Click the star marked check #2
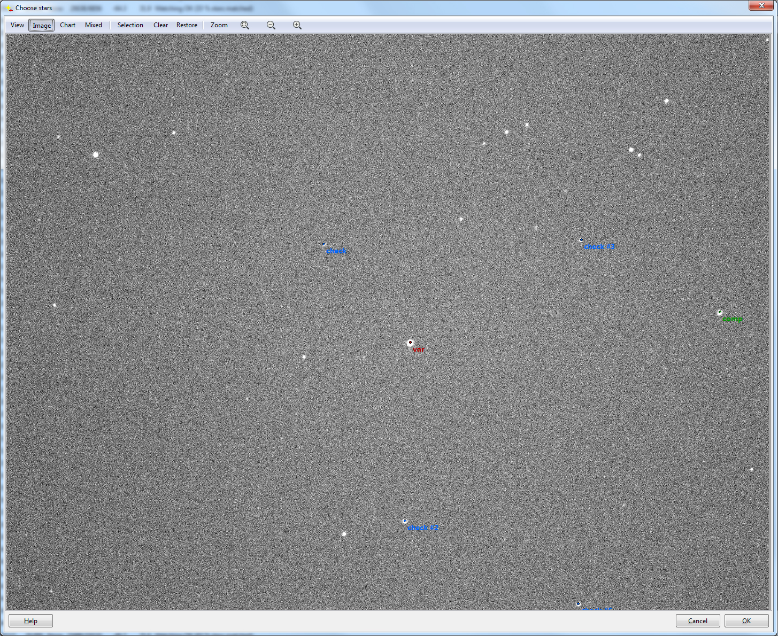The image size is (778, 636). tap(405, 521)
